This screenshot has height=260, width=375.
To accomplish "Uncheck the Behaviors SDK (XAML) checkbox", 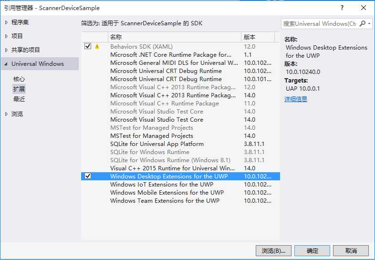I will coord(88,46).
